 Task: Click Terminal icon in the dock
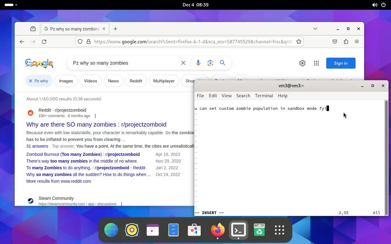coord(239,230)
